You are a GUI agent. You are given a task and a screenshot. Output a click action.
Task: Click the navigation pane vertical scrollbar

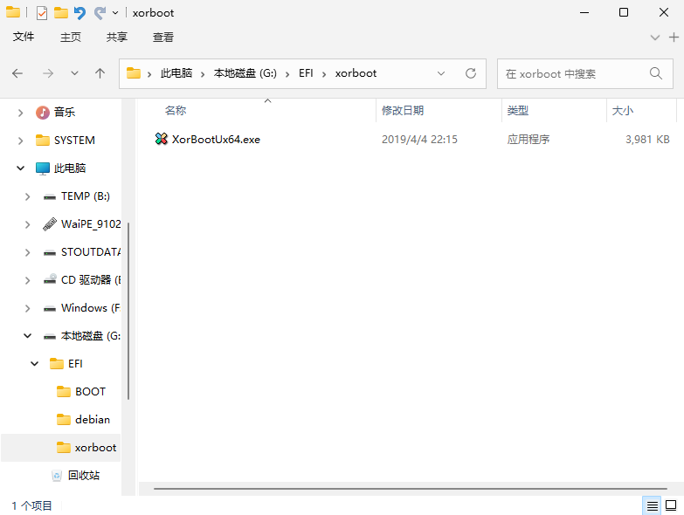[128, 311]
